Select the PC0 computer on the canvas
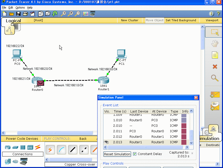223x168 pixels. 17,54
